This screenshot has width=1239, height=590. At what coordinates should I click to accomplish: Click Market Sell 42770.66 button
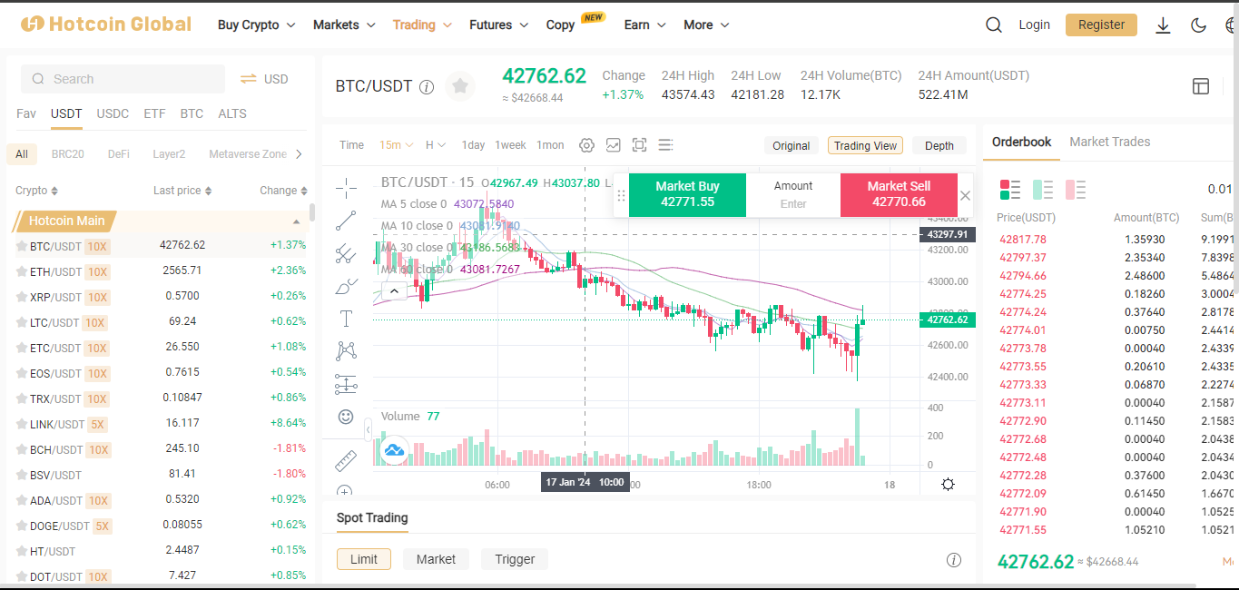click(x=899, y=194)
